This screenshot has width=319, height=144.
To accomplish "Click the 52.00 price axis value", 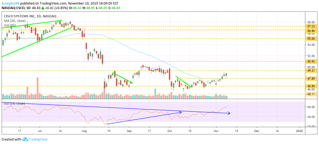I will pos(310,56).
